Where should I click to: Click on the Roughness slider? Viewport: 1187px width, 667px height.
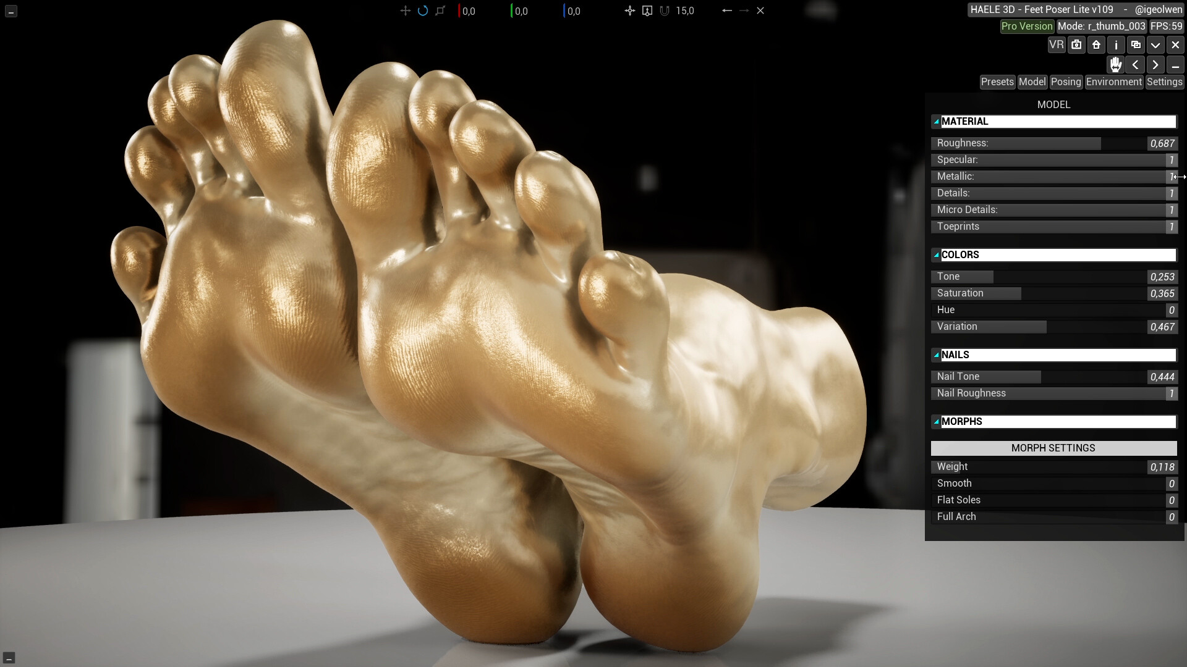click(x=1039, y=143)
